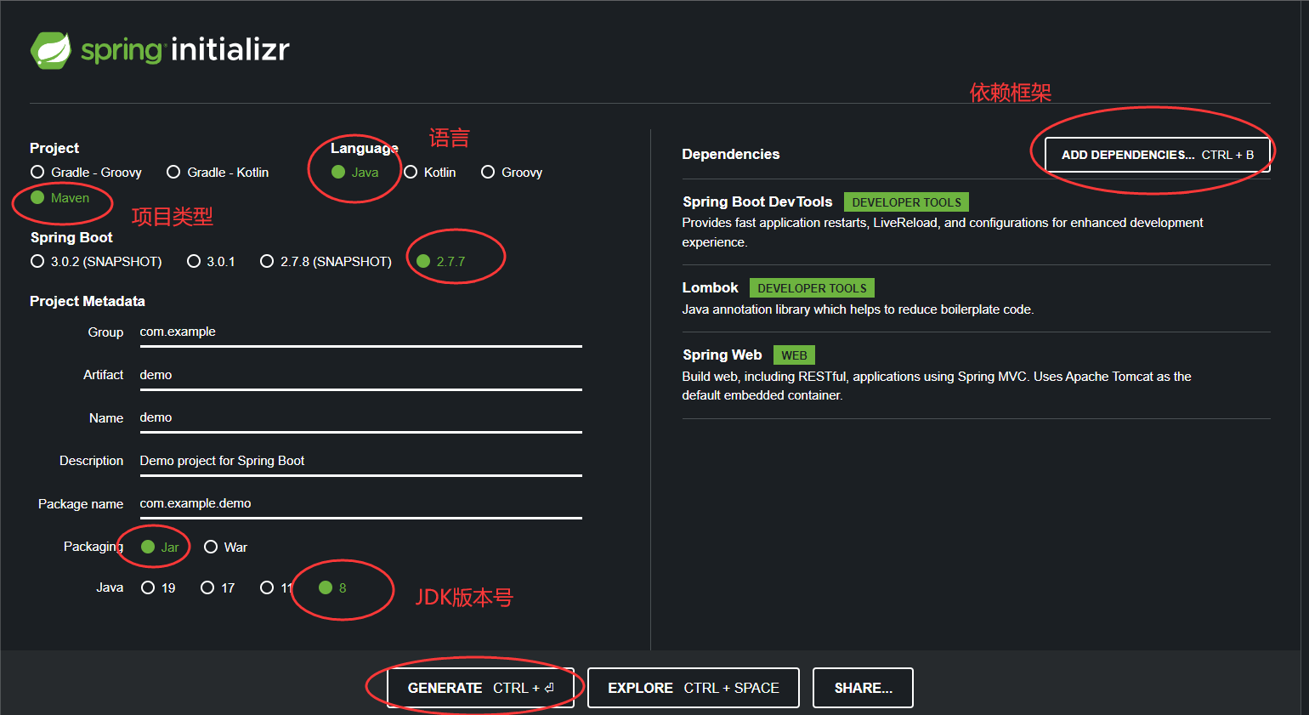The height and width of the screenshot is (715, 1309).
Task: Select Kotlin as the language
Action: [430, 173]
